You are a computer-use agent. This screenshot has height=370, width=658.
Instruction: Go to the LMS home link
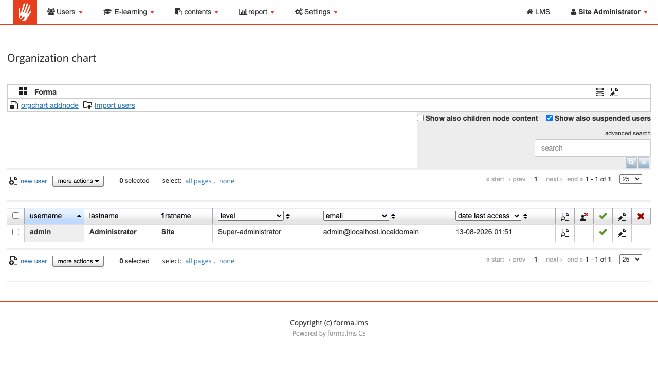coord(538,12)
